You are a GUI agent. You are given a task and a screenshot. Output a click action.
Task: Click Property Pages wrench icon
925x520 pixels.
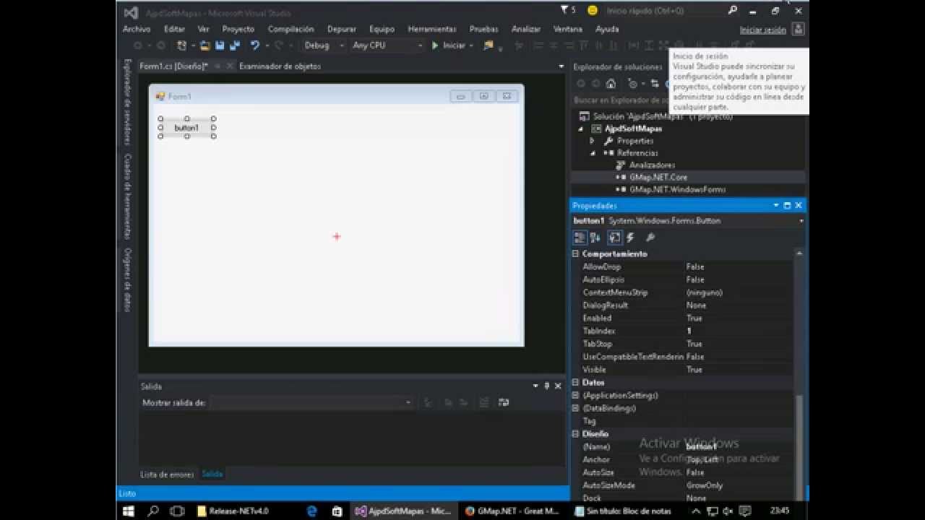coord(650,238)
